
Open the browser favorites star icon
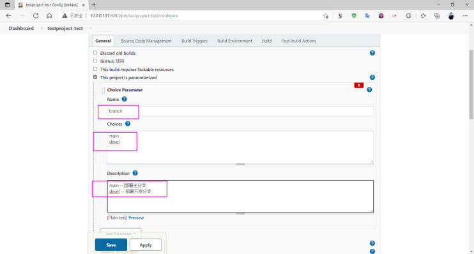(x=423, y=16)
